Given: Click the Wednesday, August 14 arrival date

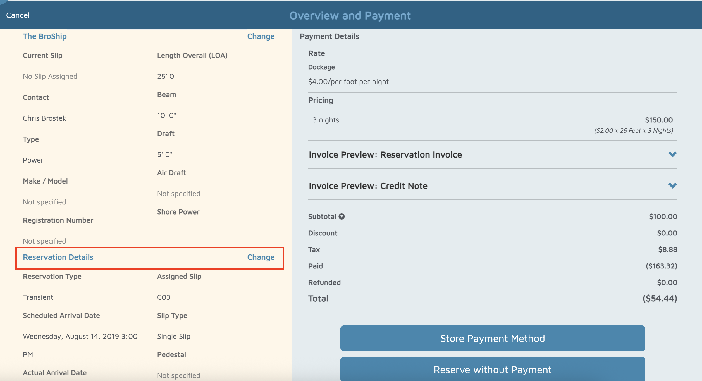Looking at the screenshot, I should coord(80,336).
